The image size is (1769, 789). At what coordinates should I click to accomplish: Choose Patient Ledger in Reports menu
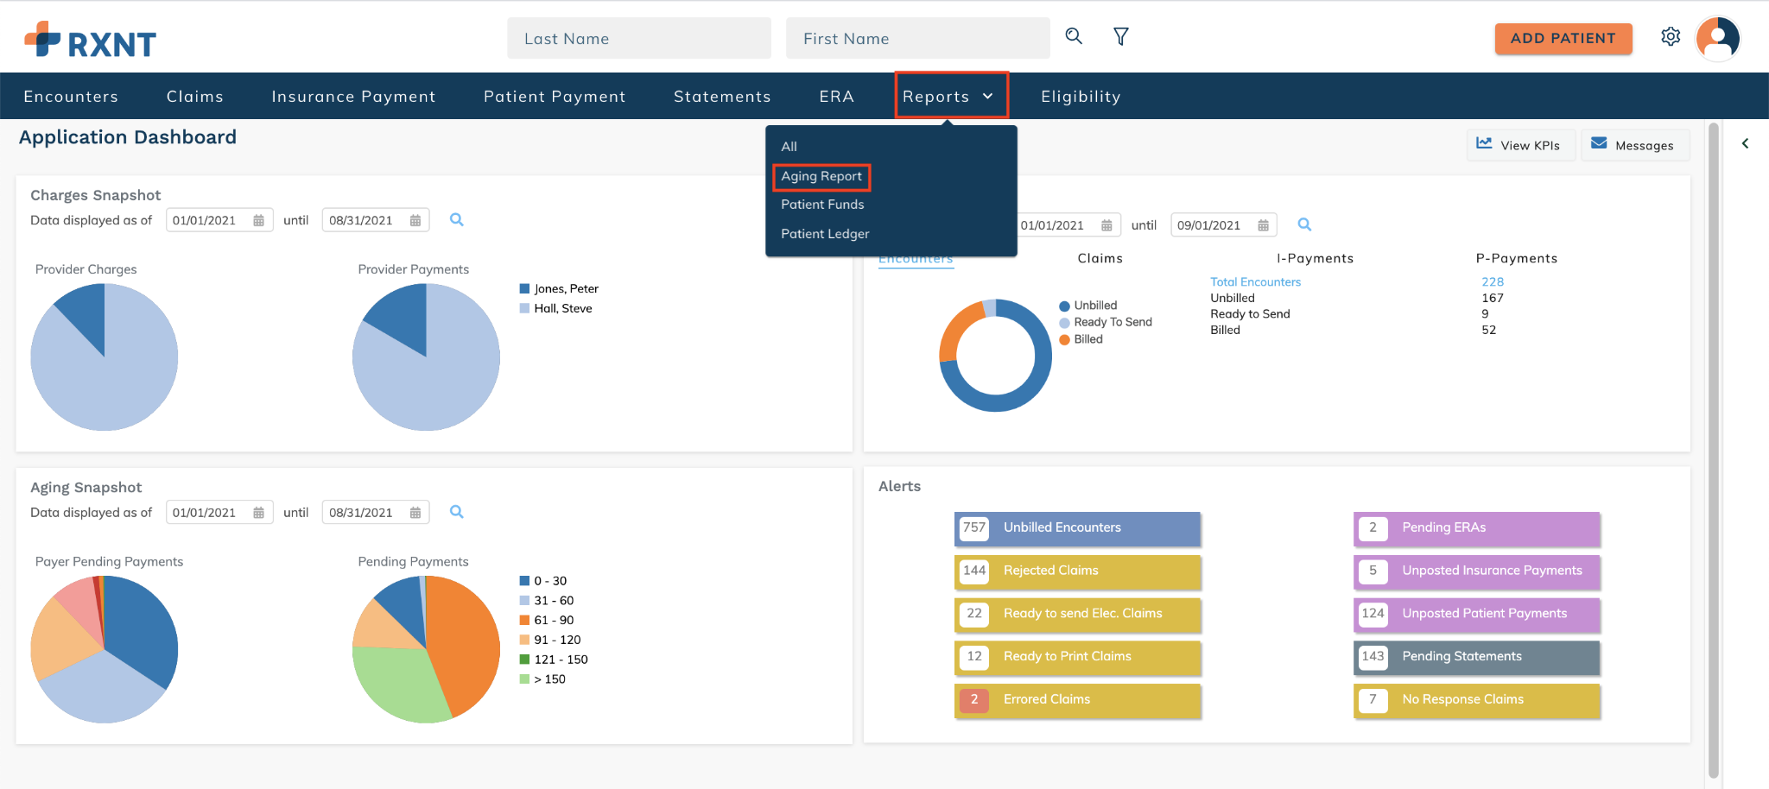click(825, 234)
